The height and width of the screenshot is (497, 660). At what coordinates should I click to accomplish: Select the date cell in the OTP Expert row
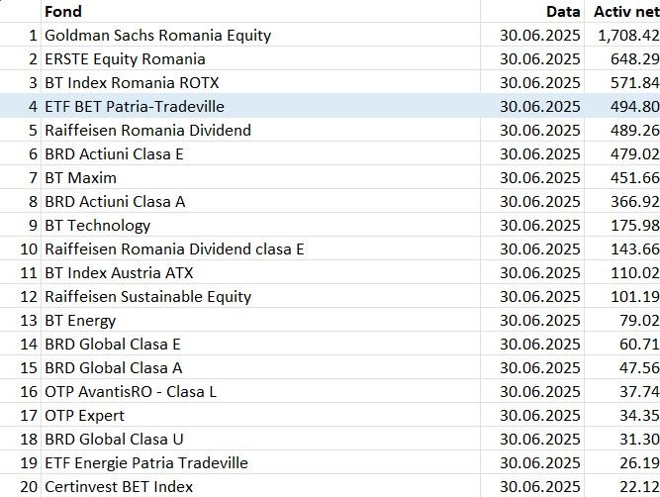532,415
